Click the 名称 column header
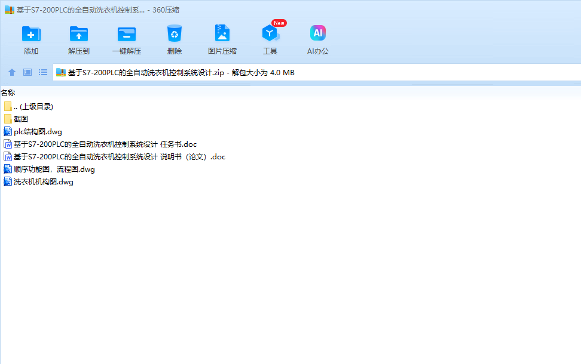 click(8, 93)
